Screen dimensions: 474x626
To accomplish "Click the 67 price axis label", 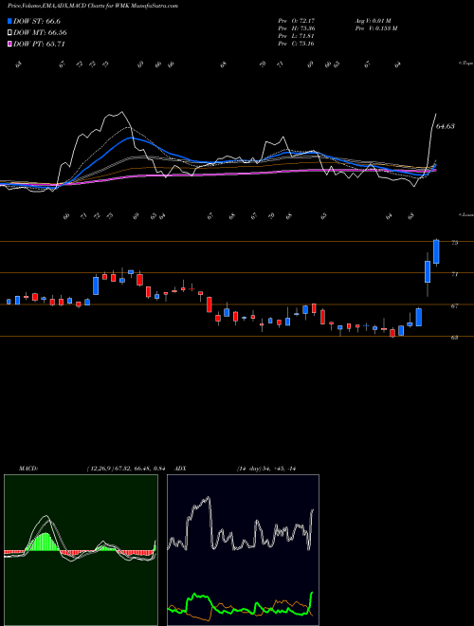I will tap(454, 305).
